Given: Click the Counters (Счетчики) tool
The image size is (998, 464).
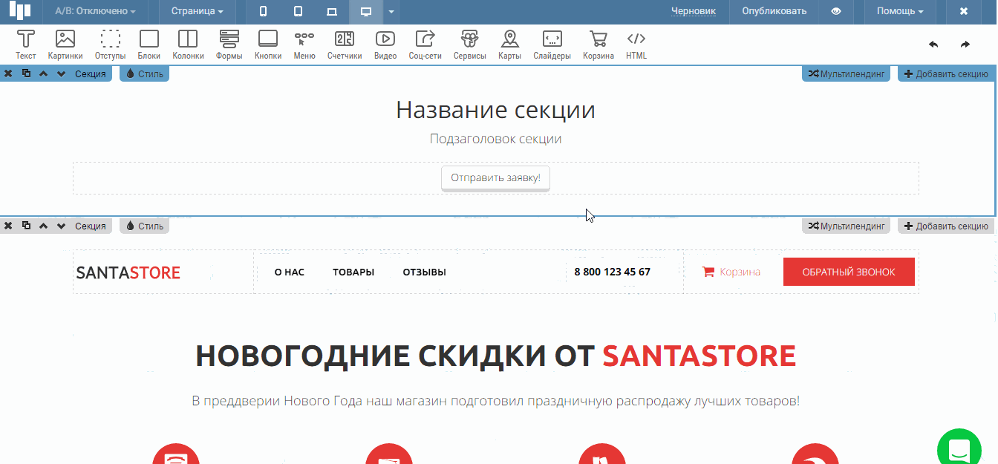Looking at the screenshot, I should click(x=345, y=45).
